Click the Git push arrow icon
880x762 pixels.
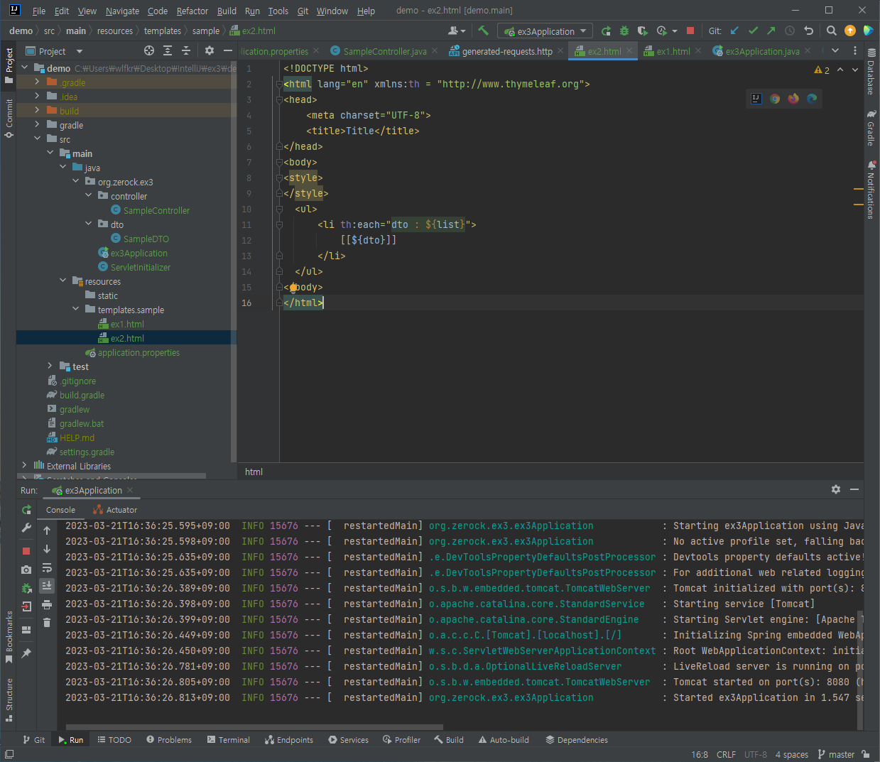771,31
